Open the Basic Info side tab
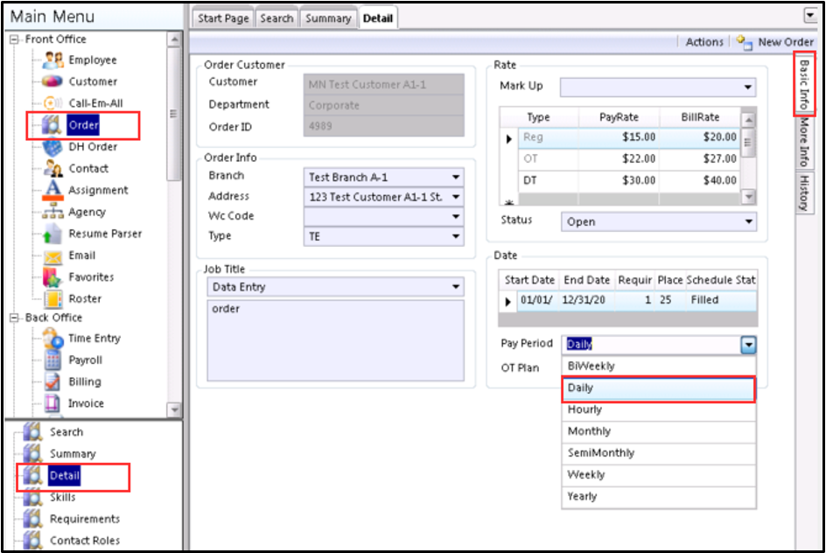826x553 pixels. [804, 84]
